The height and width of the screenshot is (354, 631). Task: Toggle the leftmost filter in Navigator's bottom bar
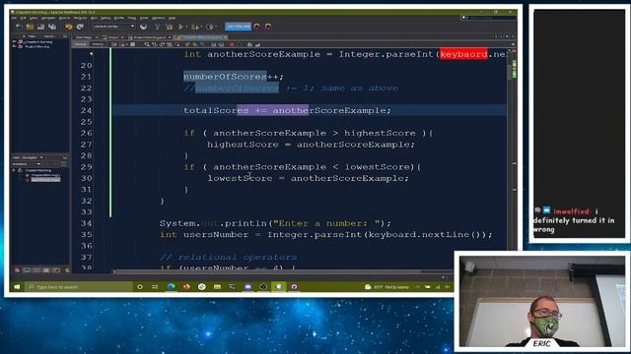pyautogui.click(x=17, y=270)
